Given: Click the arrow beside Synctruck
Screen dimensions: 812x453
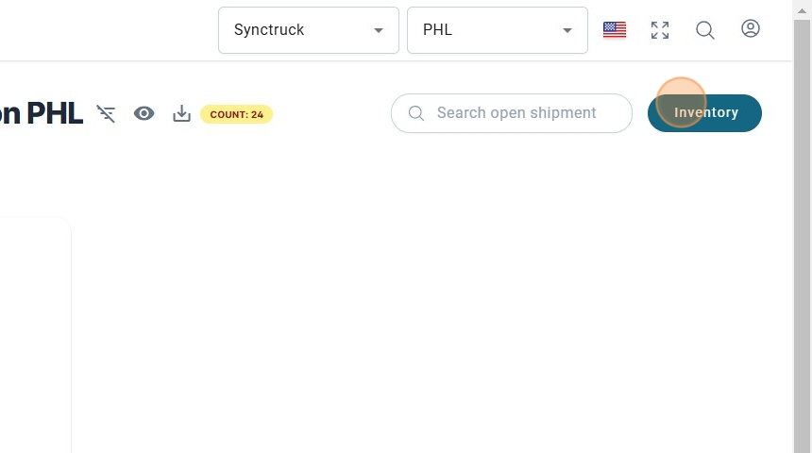Looking at the screenshot, I should tap(379, 30).
